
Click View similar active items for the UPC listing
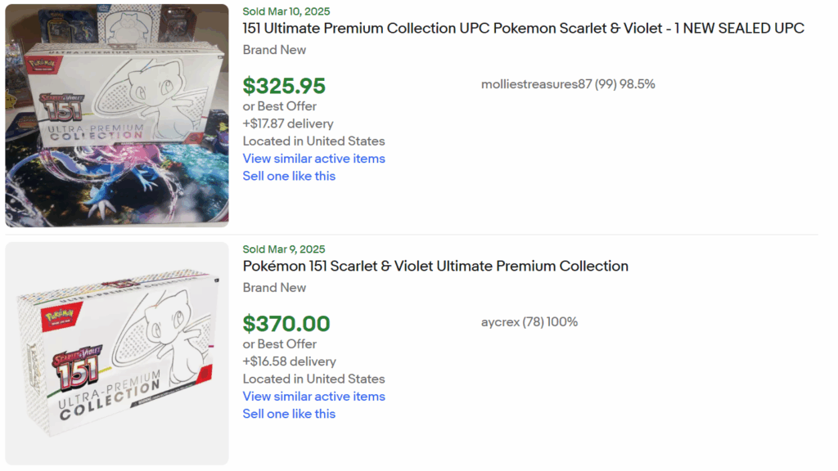coord(313,158)
